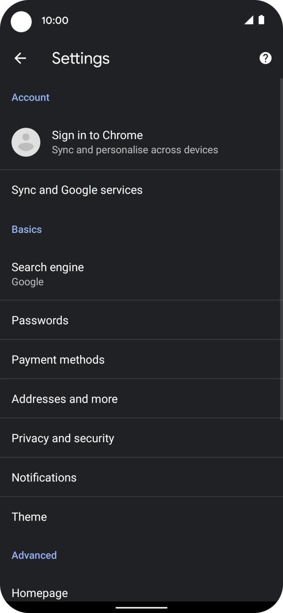283x613 pixels.
Task: Open Addresses and more
Action: [x=65, y=398]
